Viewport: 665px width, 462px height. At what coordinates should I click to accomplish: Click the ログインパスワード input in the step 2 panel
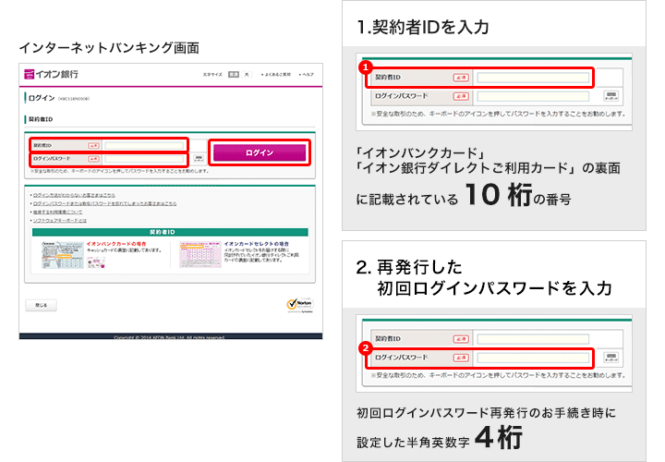click(x=533, y=358)
